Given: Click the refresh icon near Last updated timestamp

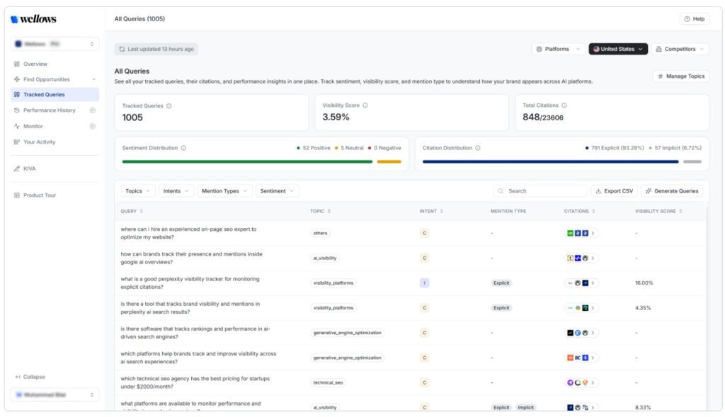Looking at the screenshot, I should [x=121, y=48].
